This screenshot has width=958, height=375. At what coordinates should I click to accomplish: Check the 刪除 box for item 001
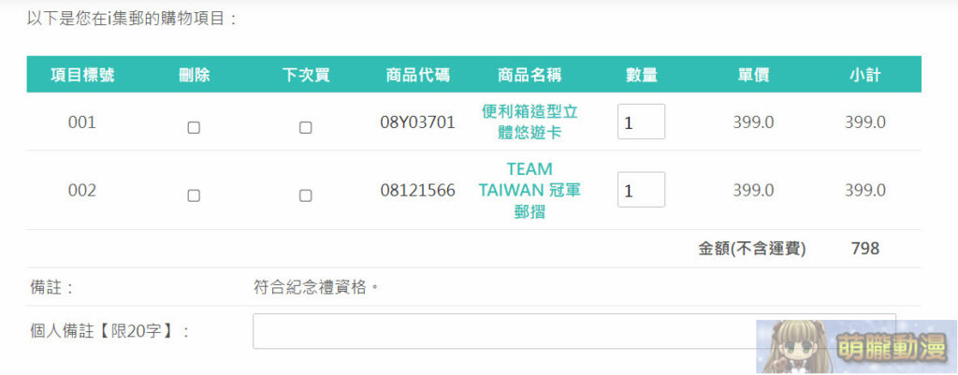[194, 128]
